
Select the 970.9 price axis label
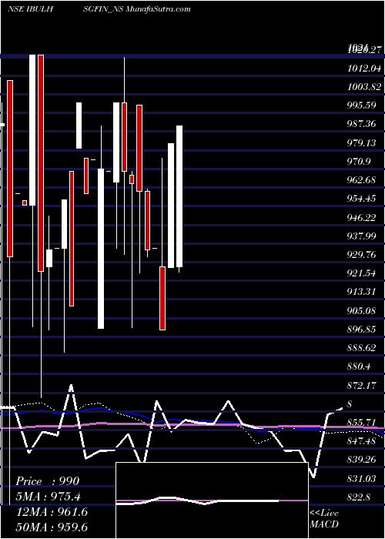[359, 161]
